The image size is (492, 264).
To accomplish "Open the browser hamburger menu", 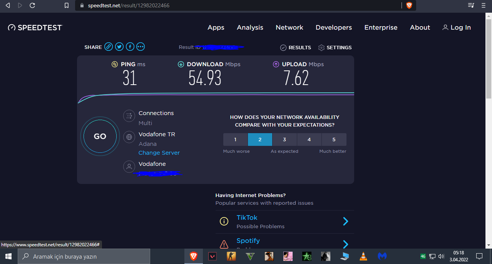I will tap(484, 5).
